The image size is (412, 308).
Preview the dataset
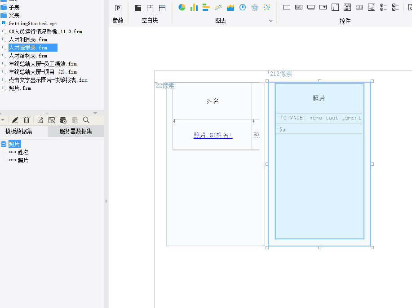click(40, 120)
